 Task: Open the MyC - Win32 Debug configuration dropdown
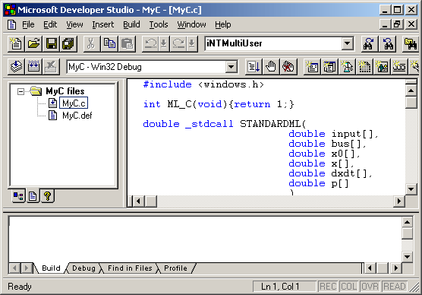click(x=231, y=67)
